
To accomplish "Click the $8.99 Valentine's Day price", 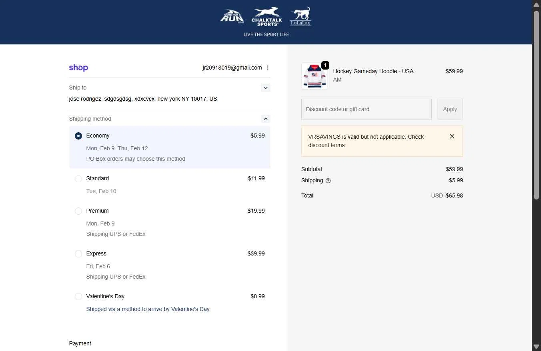I will click(258, 296).
